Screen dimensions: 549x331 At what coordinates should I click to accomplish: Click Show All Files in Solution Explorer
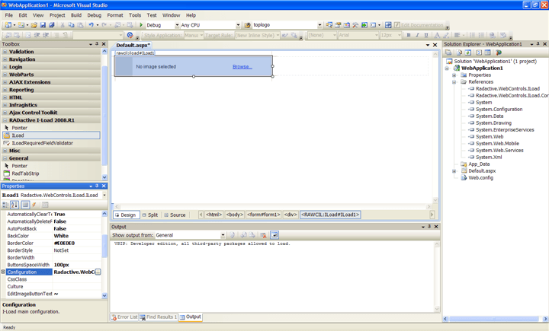pos(459,53)
